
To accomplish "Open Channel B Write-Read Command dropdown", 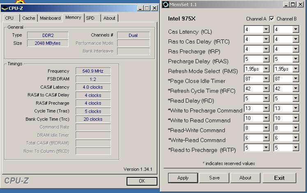I will 295,138.
